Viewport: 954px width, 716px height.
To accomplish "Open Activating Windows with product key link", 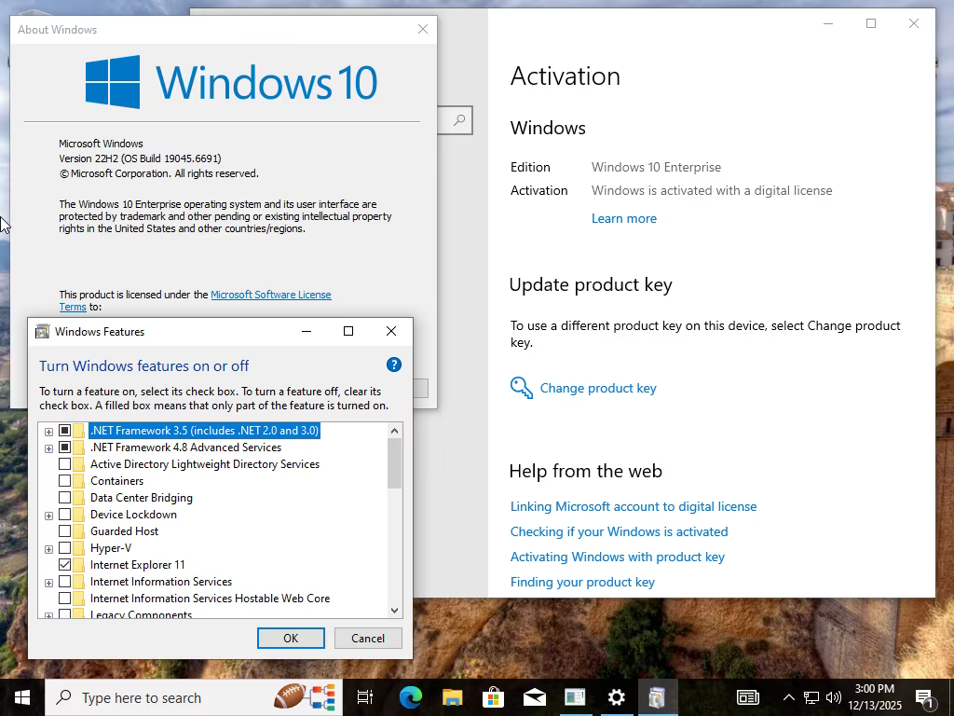I will (618, 558).
